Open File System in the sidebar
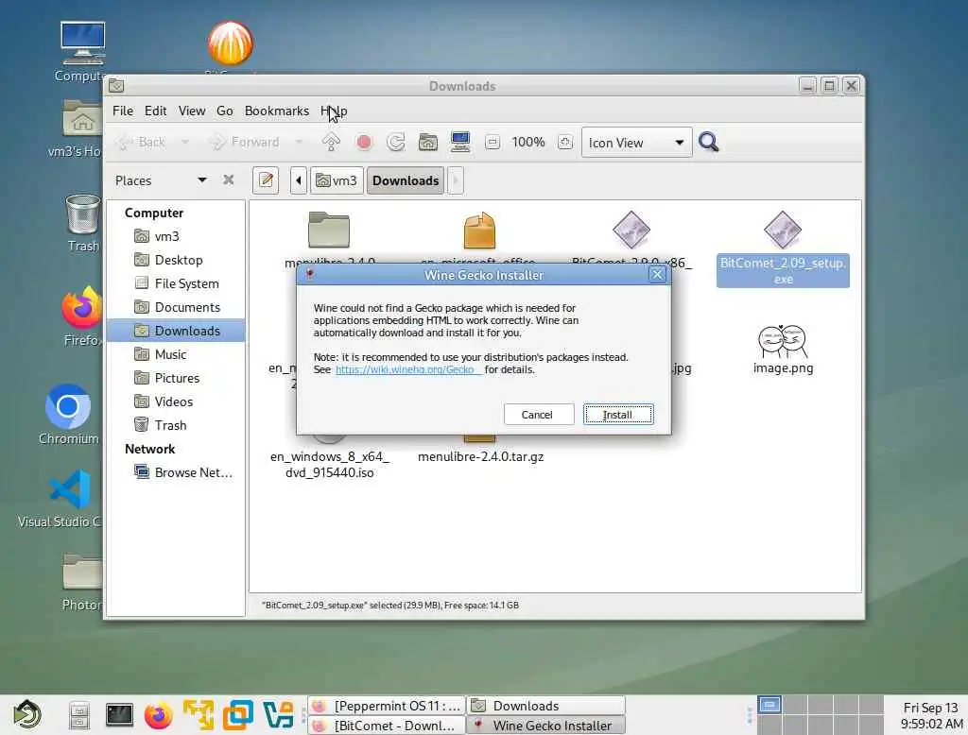968x735 pixels. [186, 283]
